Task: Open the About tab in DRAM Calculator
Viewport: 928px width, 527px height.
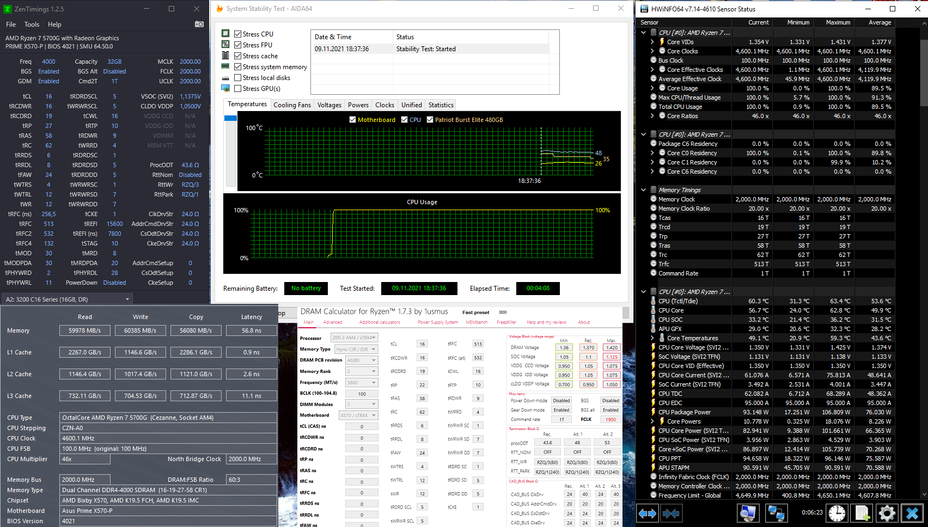Action: [x=584, y=322]
